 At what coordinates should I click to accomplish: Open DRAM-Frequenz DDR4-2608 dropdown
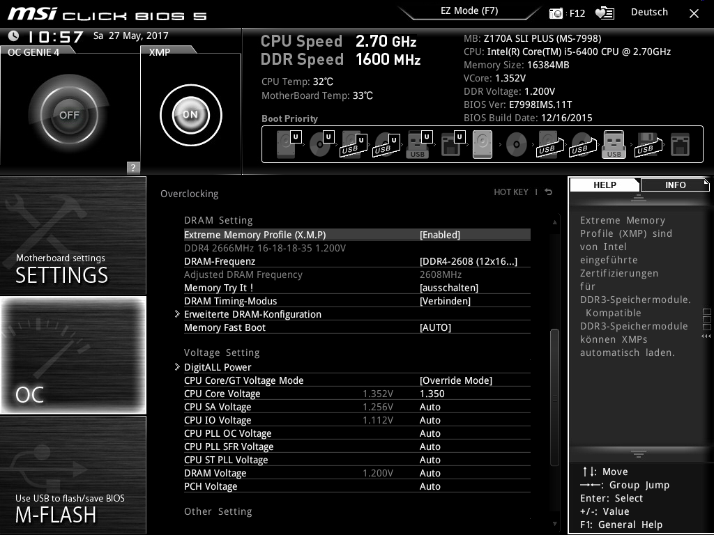coord(468,261)
